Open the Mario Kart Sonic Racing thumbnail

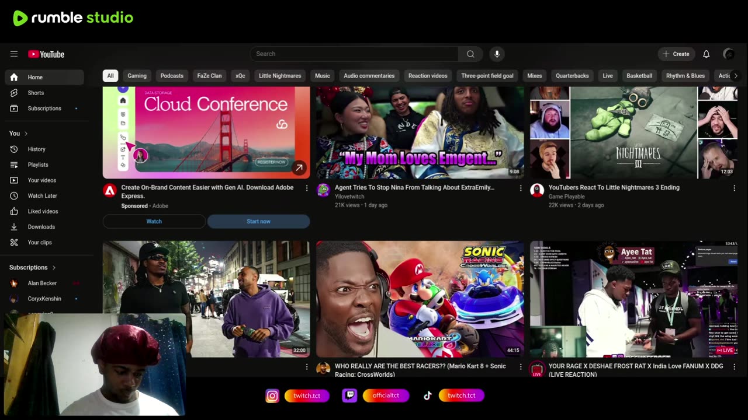click(420, 299)
